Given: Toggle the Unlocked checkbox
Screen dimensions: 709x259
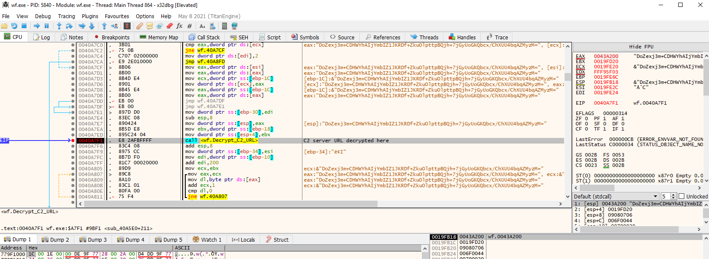Looking at the screenshot, I should (681, 196).
